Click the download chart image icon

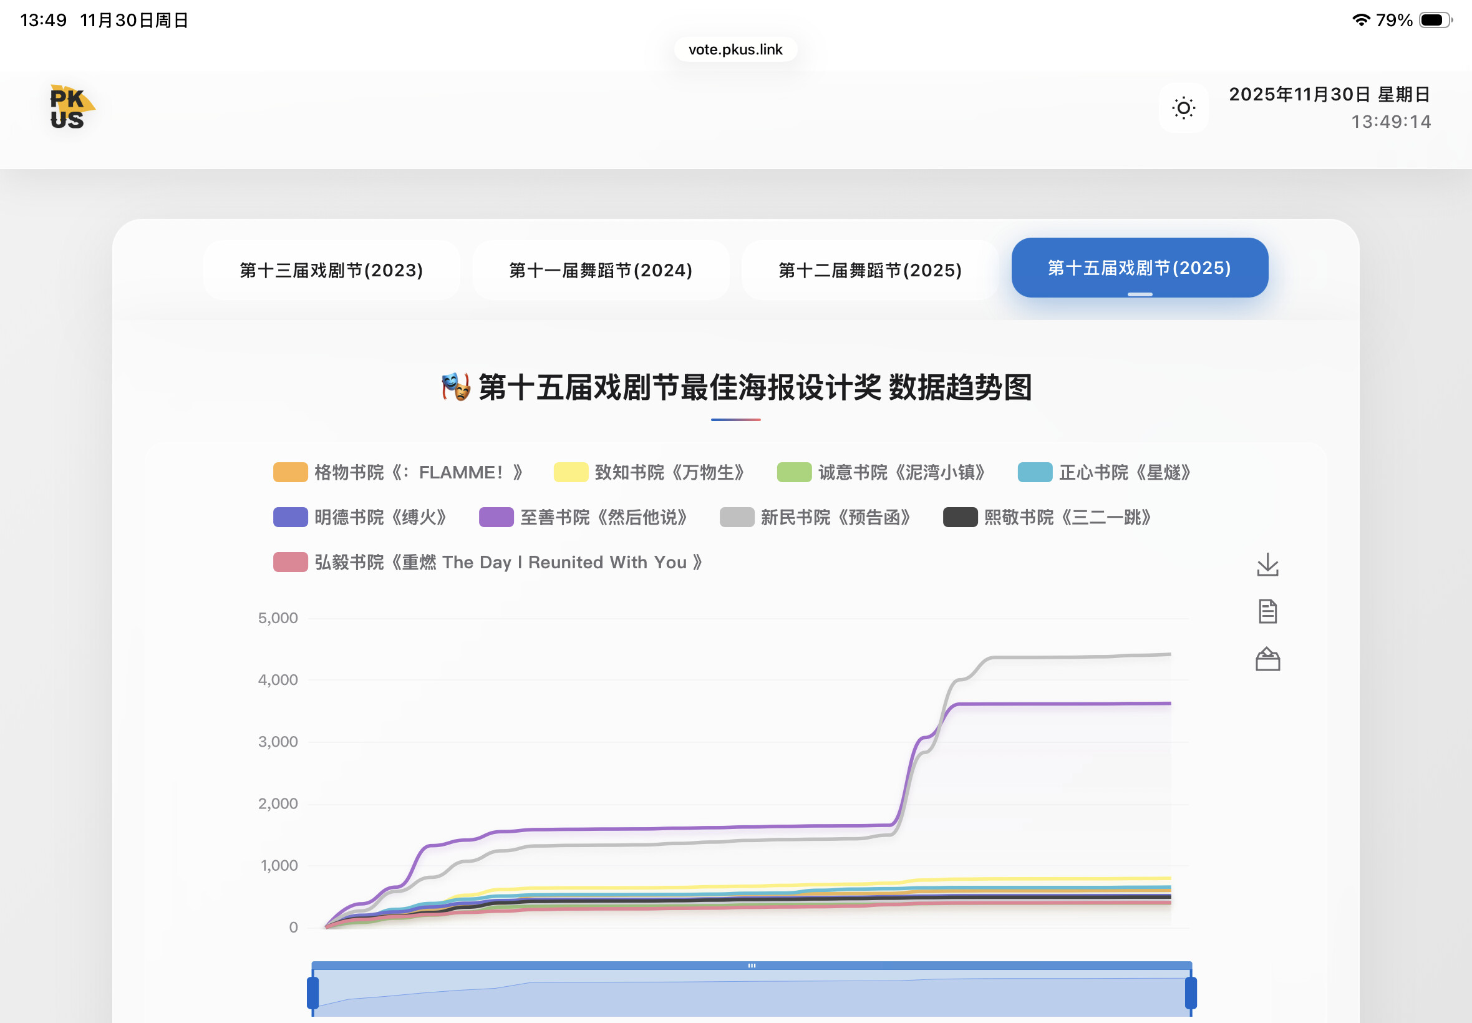pyautogui.click(x=1267, y=565)
